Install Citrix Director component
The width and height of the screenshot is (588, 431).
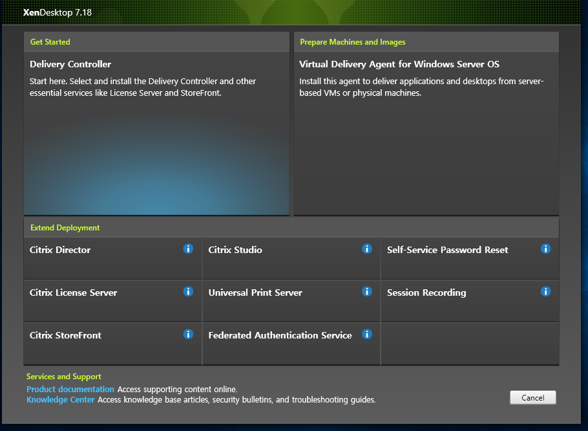112,258
